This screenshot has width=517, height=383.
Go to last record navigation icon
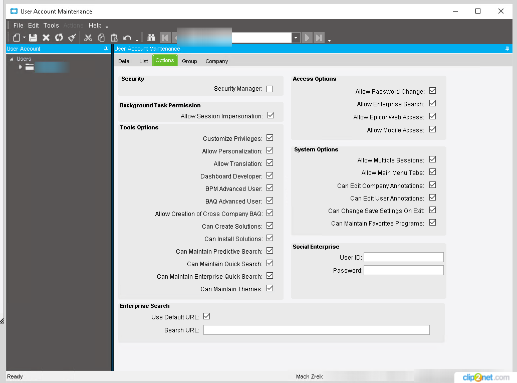click(319, 38)
